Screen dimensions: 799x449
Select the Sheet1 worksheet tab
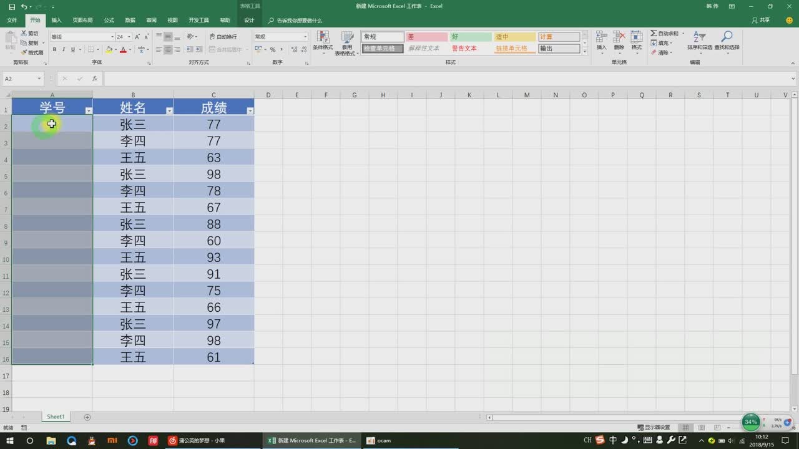coord(56,417)
